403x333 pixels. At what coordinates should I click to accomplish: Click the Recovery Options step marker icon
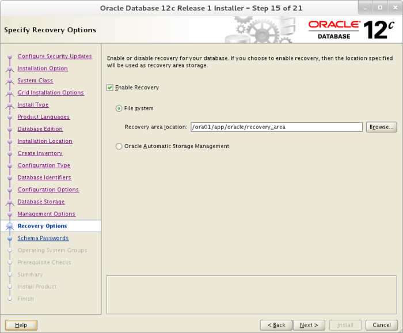point(10,226)
